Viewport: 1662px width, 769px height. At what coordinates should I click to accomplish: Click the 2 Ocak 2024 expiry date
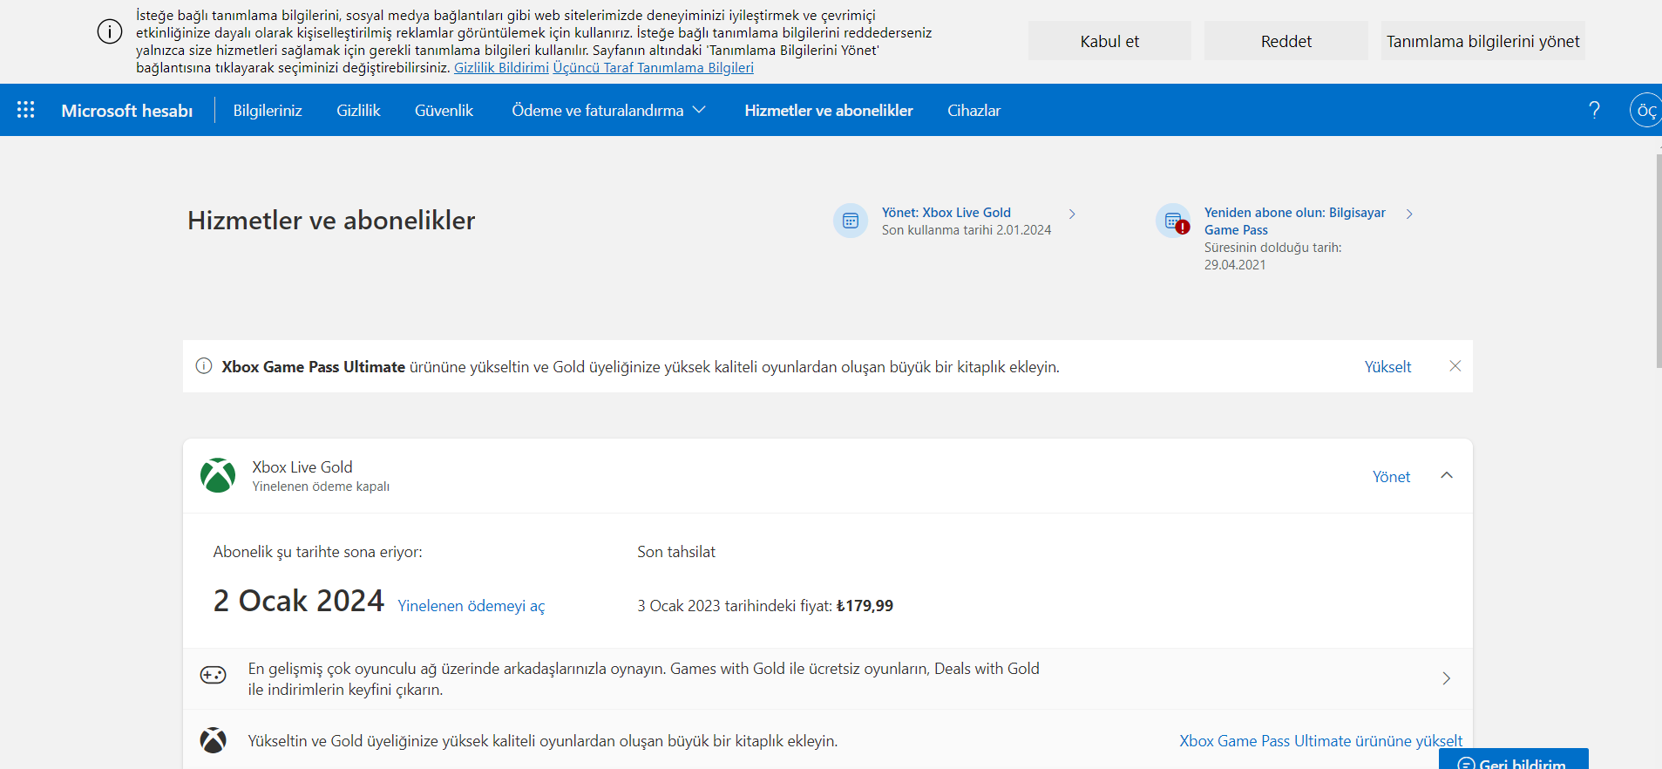click(299, 601)
